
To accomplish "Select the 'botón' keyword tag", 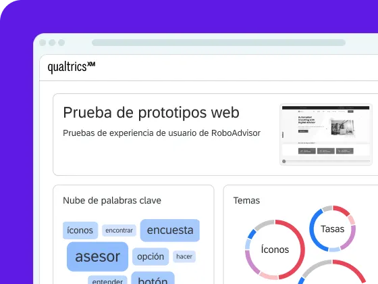I will (153, 278).
